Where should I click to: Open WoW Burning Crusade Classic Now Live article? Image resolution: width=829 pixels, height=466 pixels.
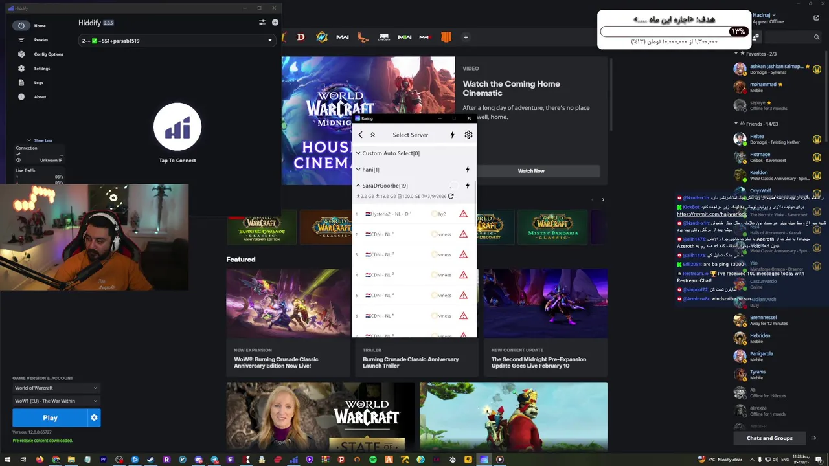pyautogui.click(x=288, y=322)
